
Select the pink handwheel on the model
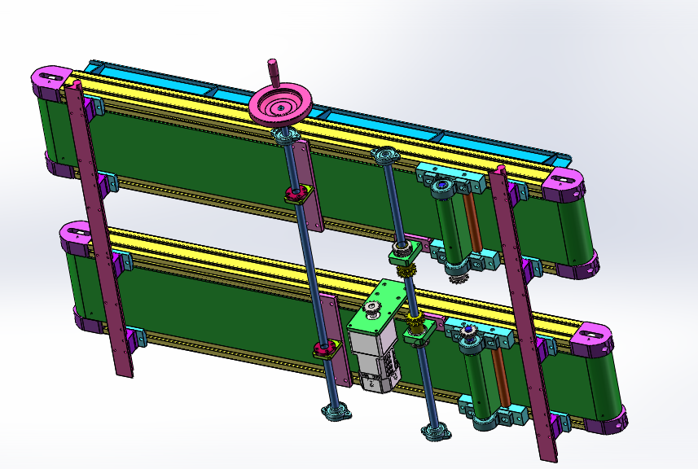[280, 106]
